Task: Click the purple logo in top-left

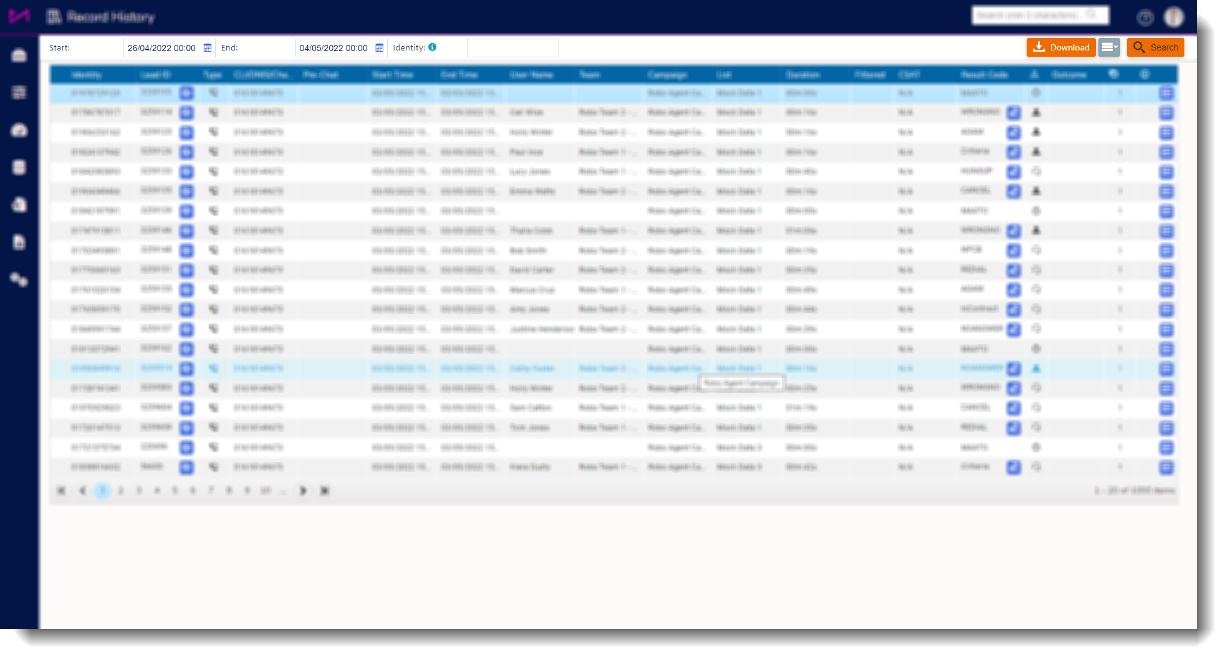Action: (x=19, y=16)
